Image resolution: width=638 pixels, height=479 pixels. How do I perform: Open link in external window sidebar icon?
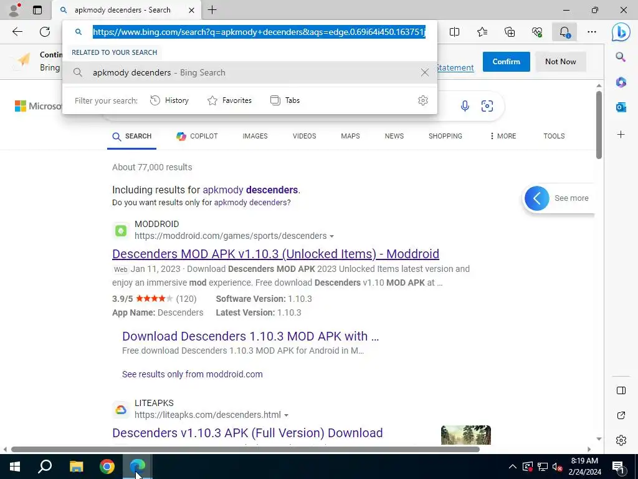(621, 415)
